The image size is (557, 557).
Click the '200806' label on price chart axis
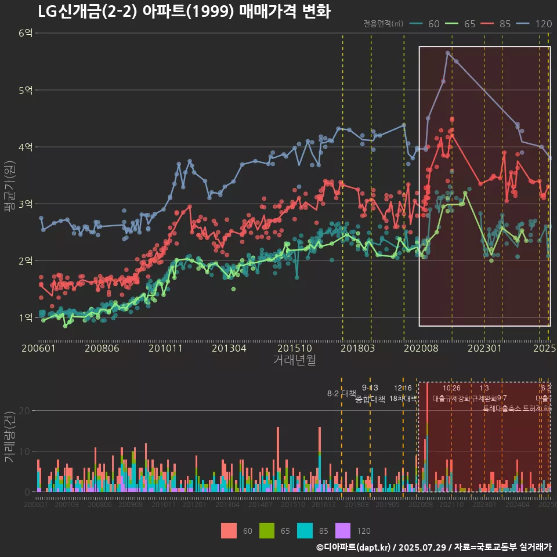[102, 348]
